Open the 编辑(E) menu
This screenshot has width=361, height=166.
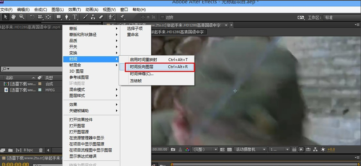point(23,10)
